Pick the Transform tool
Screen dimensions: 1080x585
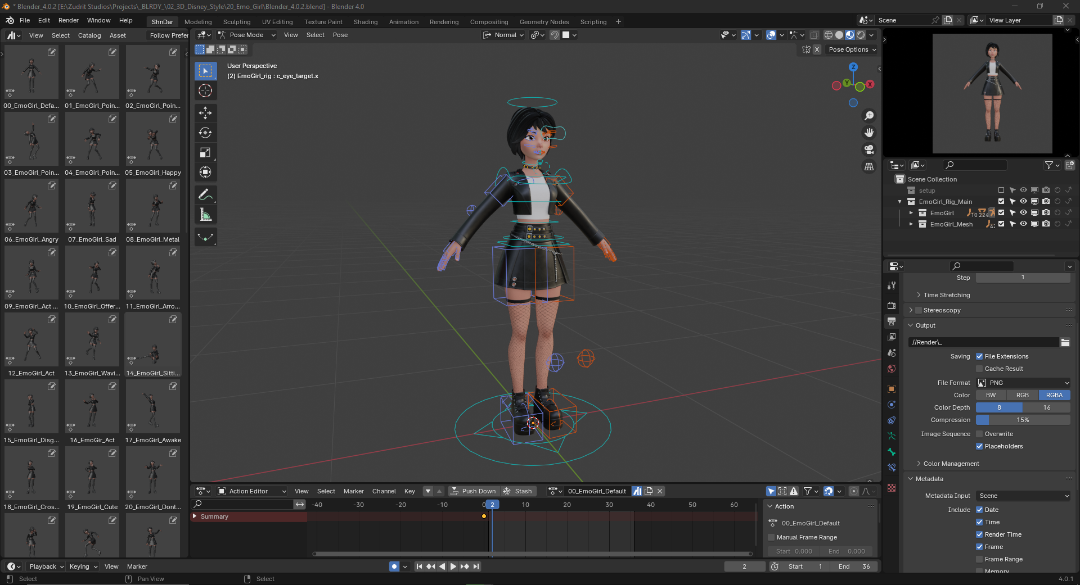point(205,172)
